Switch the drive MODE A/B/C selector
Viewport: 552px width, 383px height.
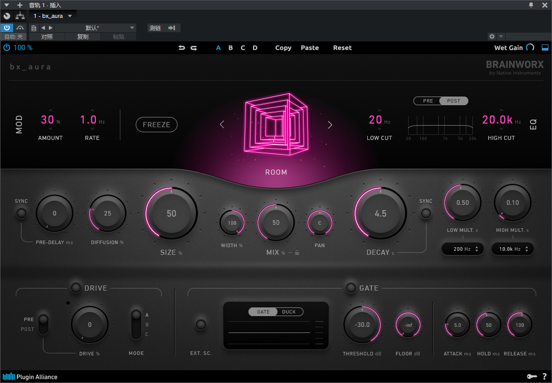click(x=136, y=324)
